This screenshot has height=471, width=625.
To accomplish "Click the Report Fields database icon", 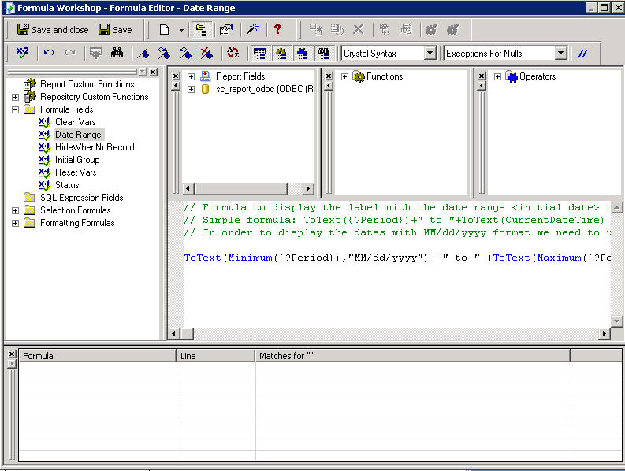I will pos(205,76).
